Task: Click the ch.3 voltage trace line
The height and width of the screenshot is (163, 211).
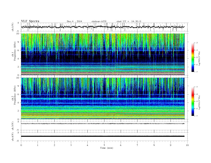Action: click(103, 124)
